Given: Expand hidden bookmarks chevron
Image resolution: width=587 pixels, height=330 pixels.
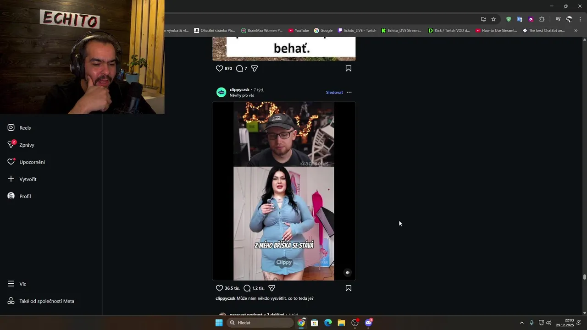Looking at the screenshot, I should tap(576, 31).
